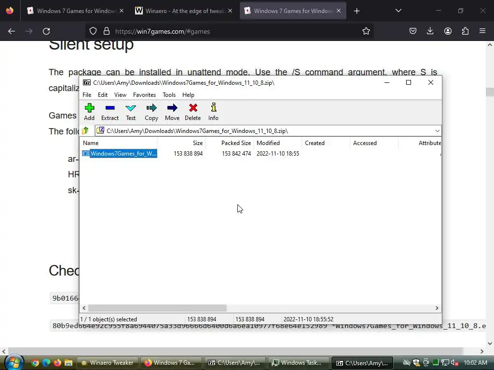494x370 pixels.
Task: Click the Add button in 7-Zip toolbar
Action: (x=89, y=112)
